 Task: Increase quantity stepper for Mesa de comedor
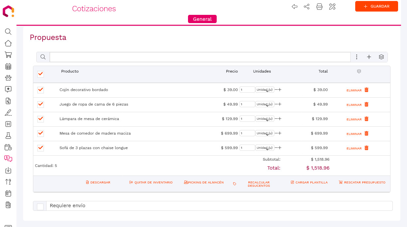coord(279,133)
